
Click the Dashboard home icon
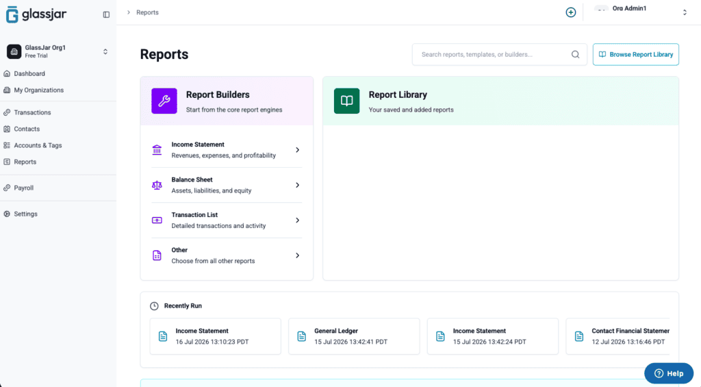(7, 73)
